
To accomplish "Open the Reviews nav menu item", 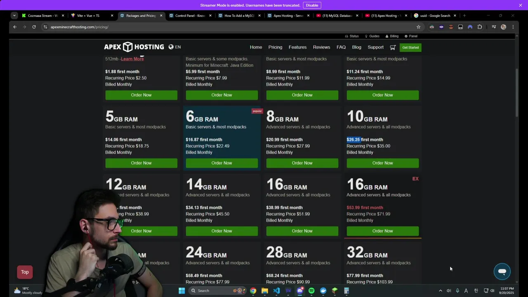I will point(321,47).
